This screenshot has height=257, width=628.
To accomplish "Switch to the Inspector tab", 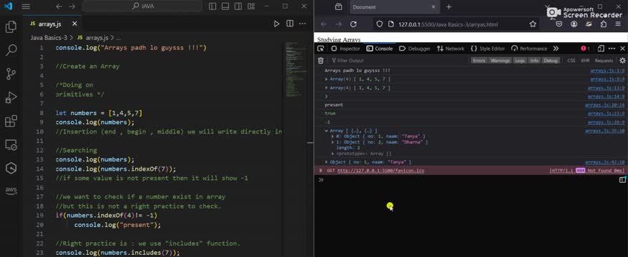I will [x=345, y=49].
